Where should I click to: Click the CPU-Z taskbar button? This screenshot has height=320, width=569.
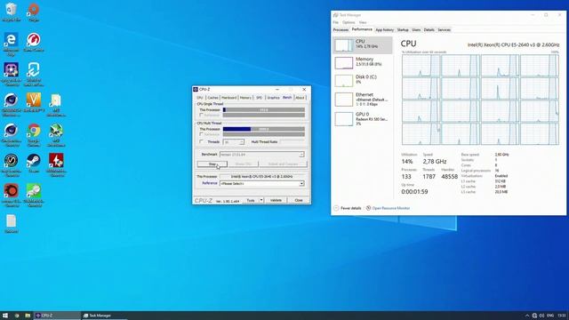pyautogui.click(x=57, y=316)
